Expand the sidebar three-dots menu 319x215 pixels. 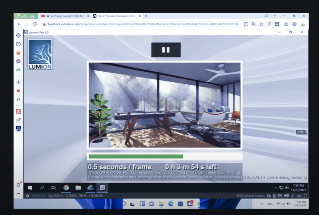click(18, 194)
